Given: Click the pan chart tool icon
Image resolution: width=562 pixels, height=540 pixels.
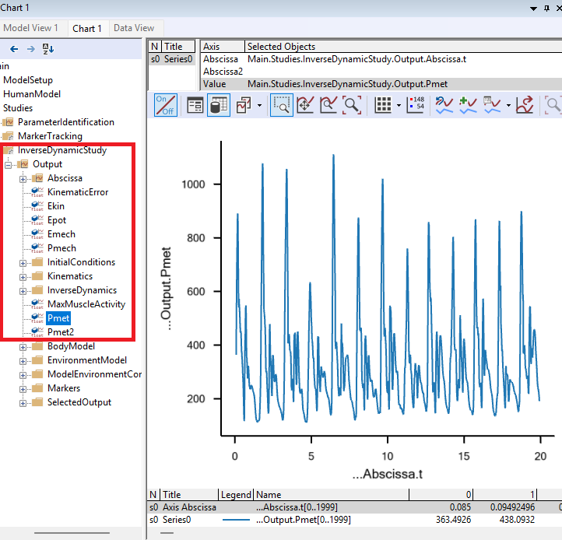Looking at the screenshot, I should (305, 105).
